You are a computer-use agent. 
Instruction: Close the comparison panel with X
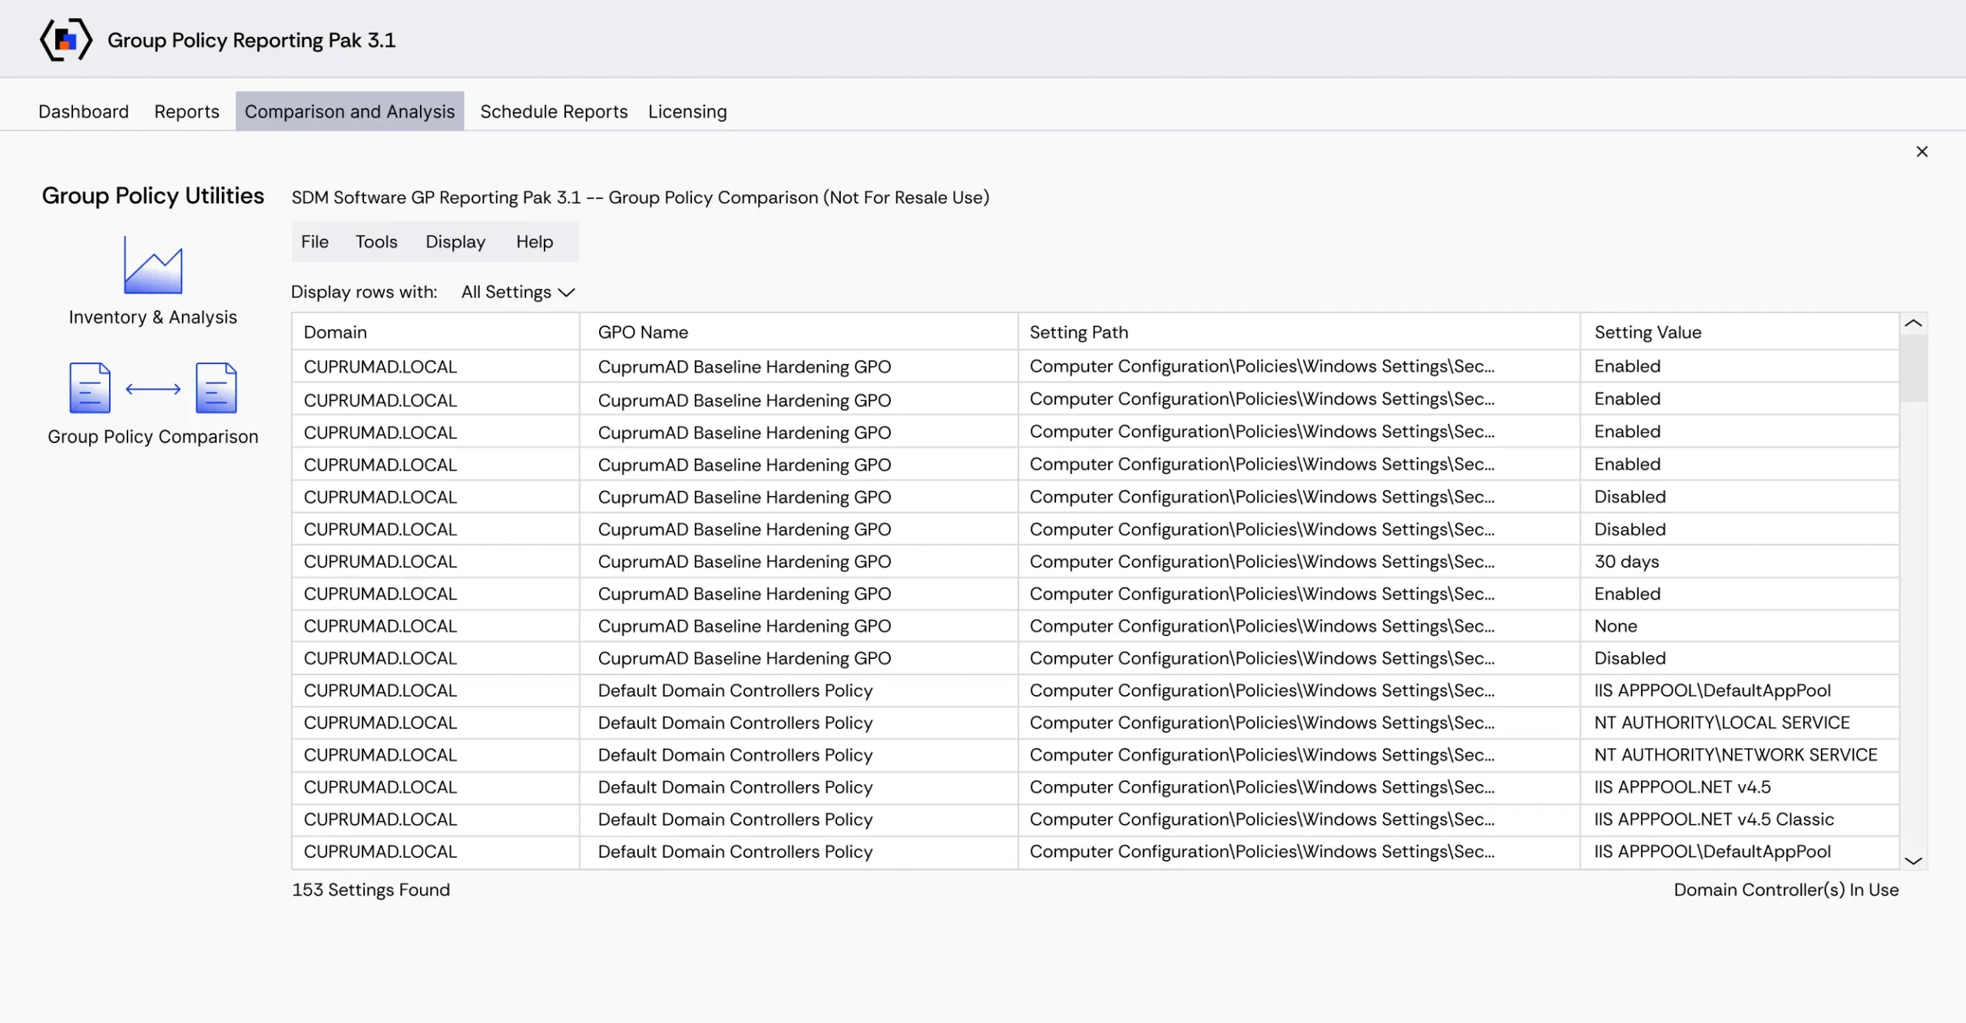click(1921, 151)
